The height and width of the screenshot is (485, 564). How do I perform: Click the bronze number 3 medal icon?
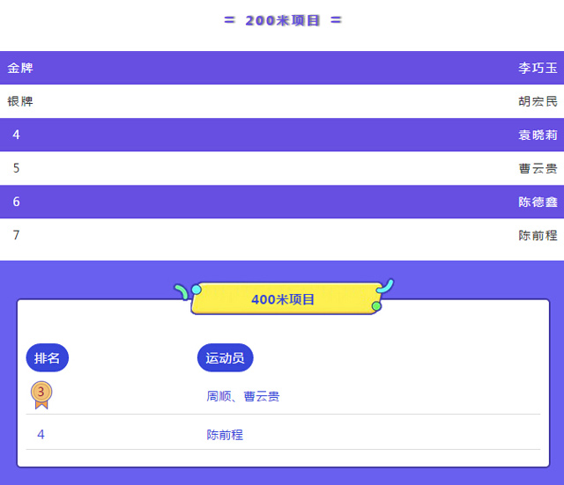click(x=41, y=395)
